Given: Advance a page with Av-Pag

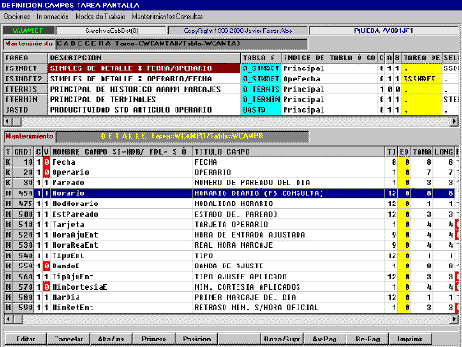Looking at the screenshot, I should coord(324,339).
